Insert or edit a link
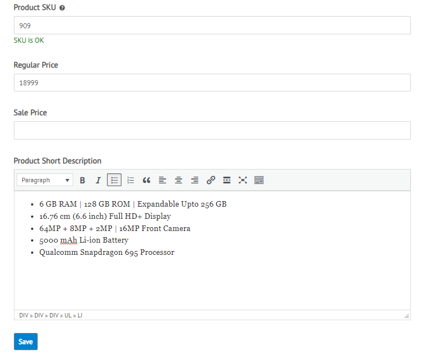 [x=211, y=180]
